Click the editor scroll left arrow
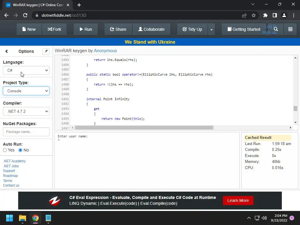 (x=72, y=128)
